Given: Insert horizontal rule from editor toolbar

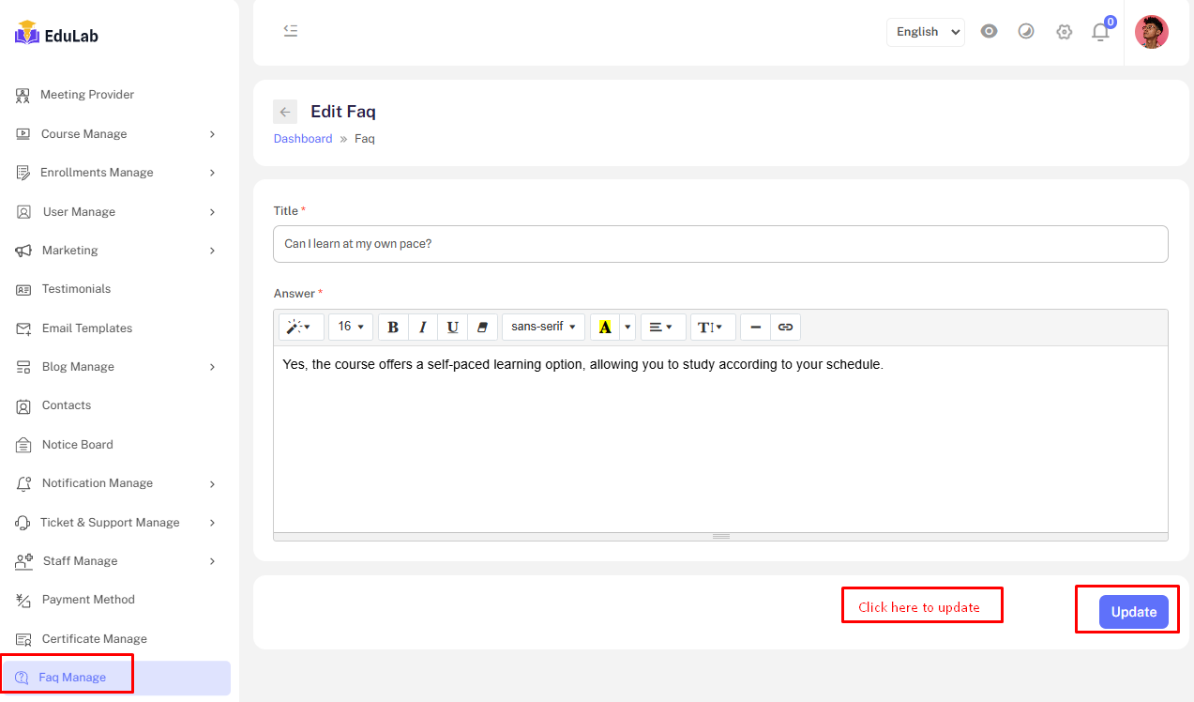Looking at the screenshot, I should click(x=755, y=327).
